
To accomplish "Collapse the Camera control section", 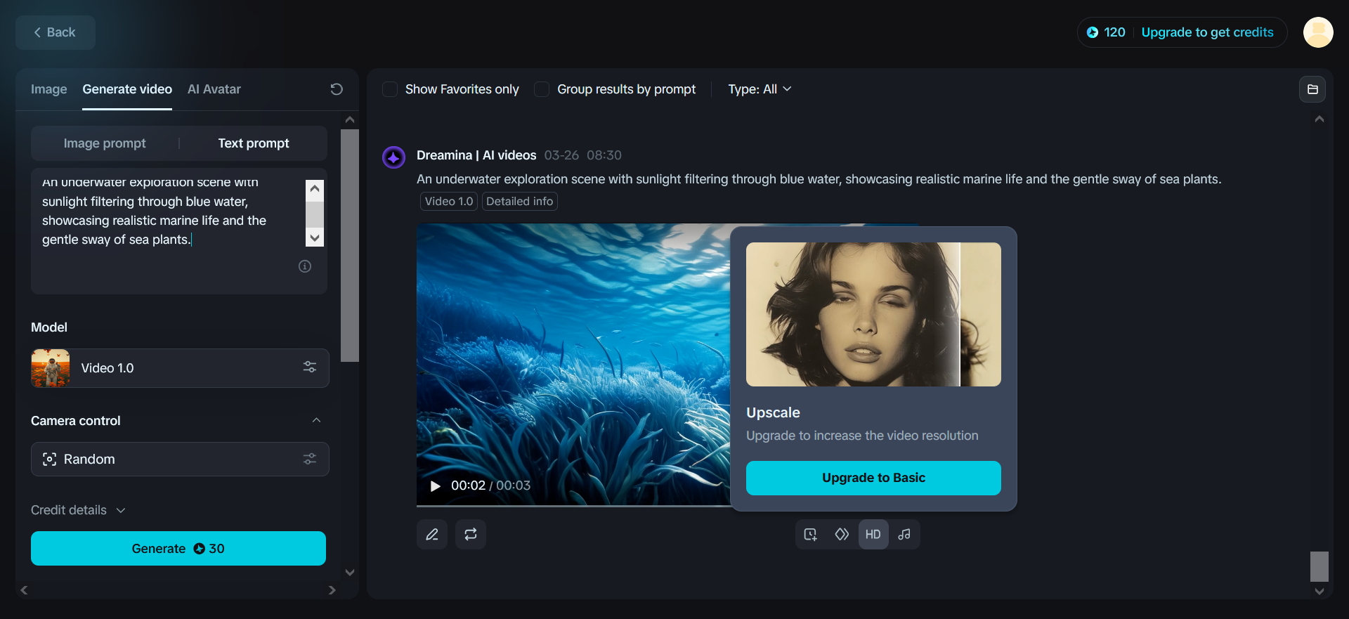I will [x=316, y=420].
